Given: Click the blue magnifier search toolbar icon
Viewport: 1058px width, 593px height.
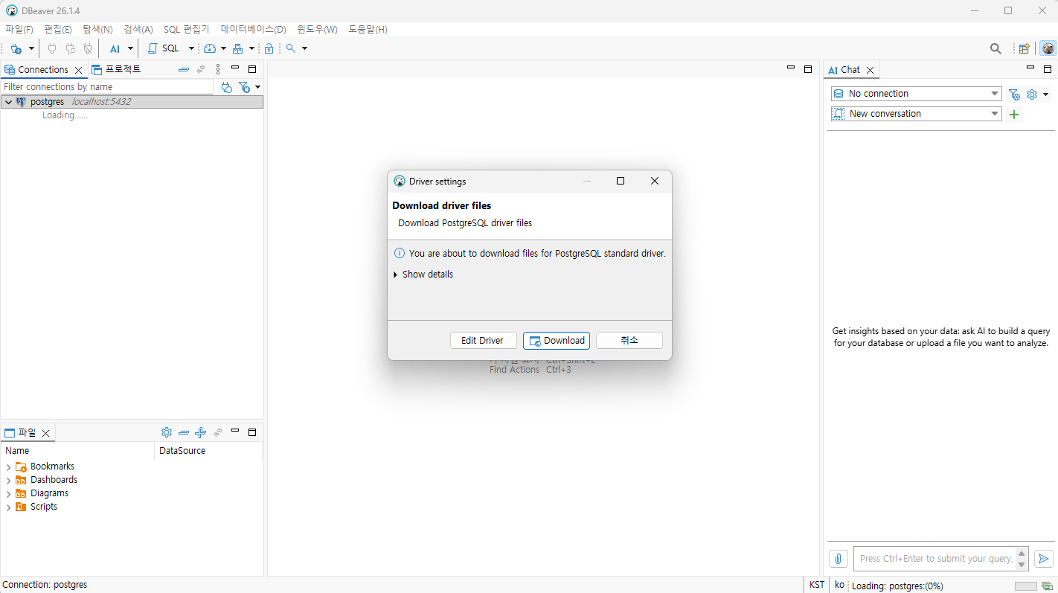Looking at the screenshot, I should click(x=291, y=48).
